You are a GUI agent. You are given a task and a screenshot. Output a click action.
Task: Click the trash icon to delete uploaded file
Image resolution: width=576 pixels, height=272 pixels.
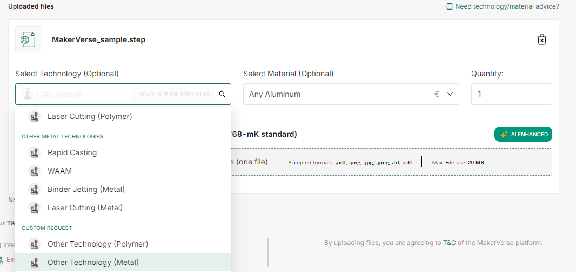(x=542, y=39)
